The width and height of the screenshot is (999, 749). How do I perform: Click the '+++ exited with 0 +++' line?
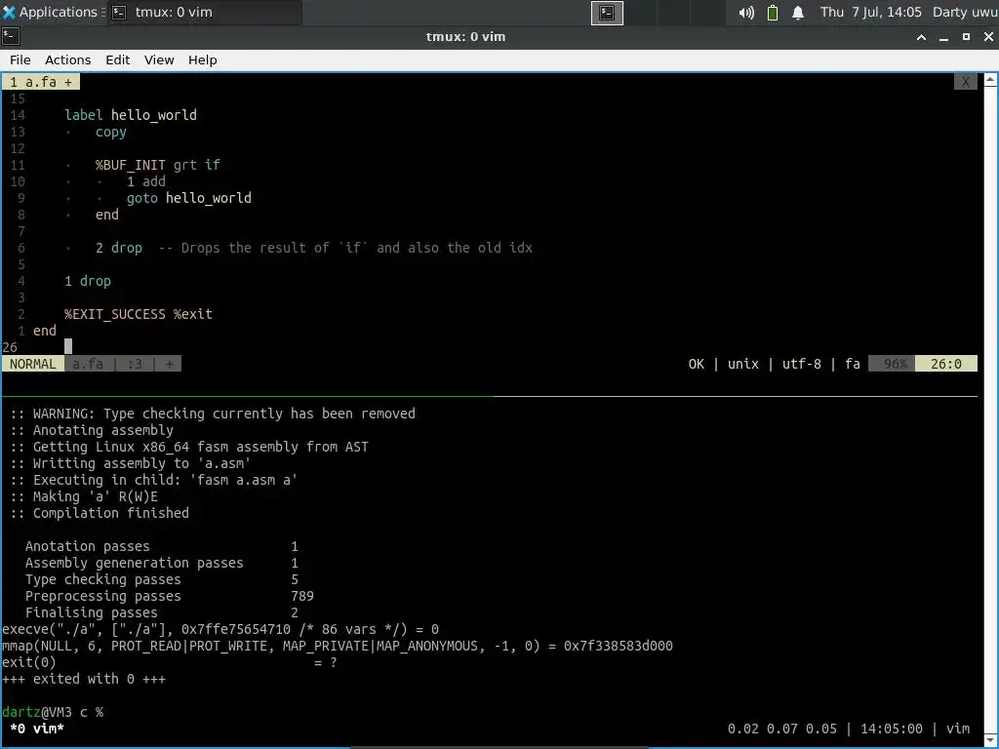(x=84, y=679)
